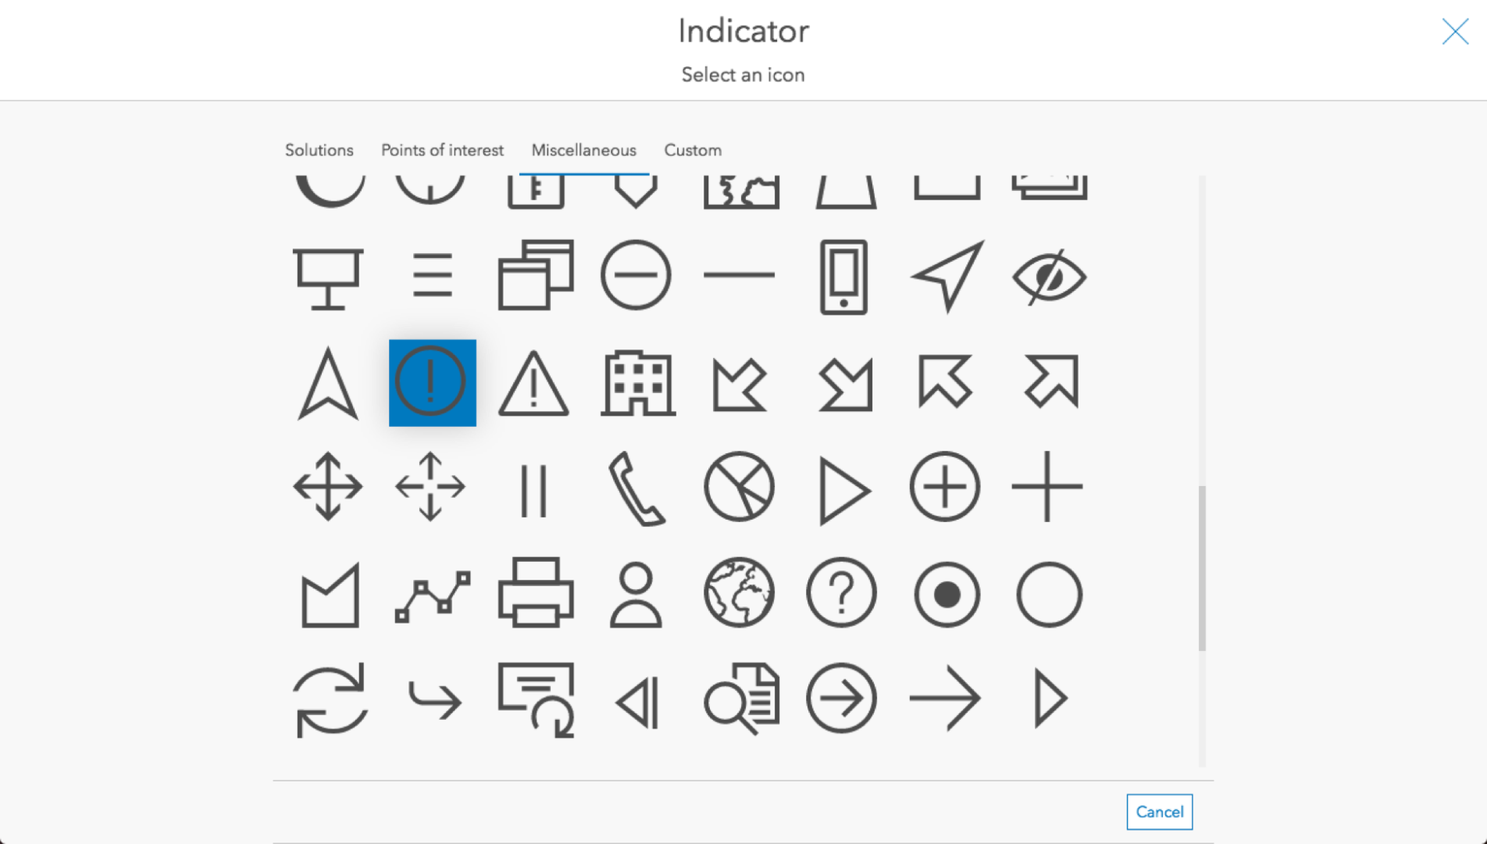1487x844 pixels.
Task: Select the Miscellaneous tab
Action: pyautogui.click(x=583, y=150)
